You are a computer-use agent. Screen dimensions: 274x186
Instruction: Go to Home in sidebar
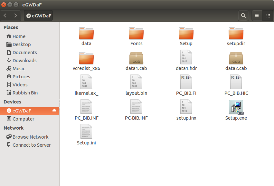30,36
